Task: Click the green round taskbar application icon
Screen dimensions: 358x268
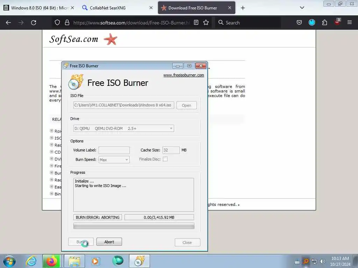Action: tap(118, 261)
